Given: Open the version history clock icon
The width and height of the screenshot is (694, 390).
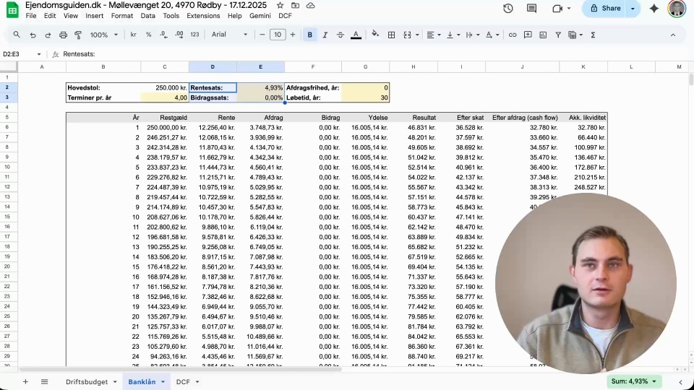Looking at the screenshot, I should click(x=508, y=9).
